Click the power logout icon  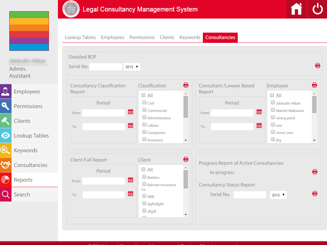[317, 9]
